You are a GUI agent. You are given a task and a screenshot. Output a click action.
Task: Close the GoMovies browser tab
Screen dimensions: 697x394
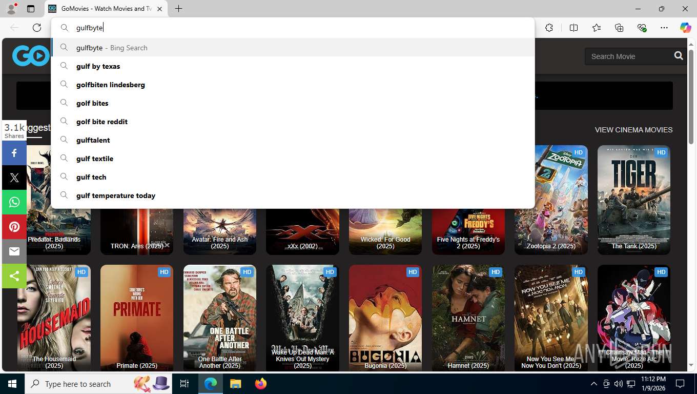(159, 9)
